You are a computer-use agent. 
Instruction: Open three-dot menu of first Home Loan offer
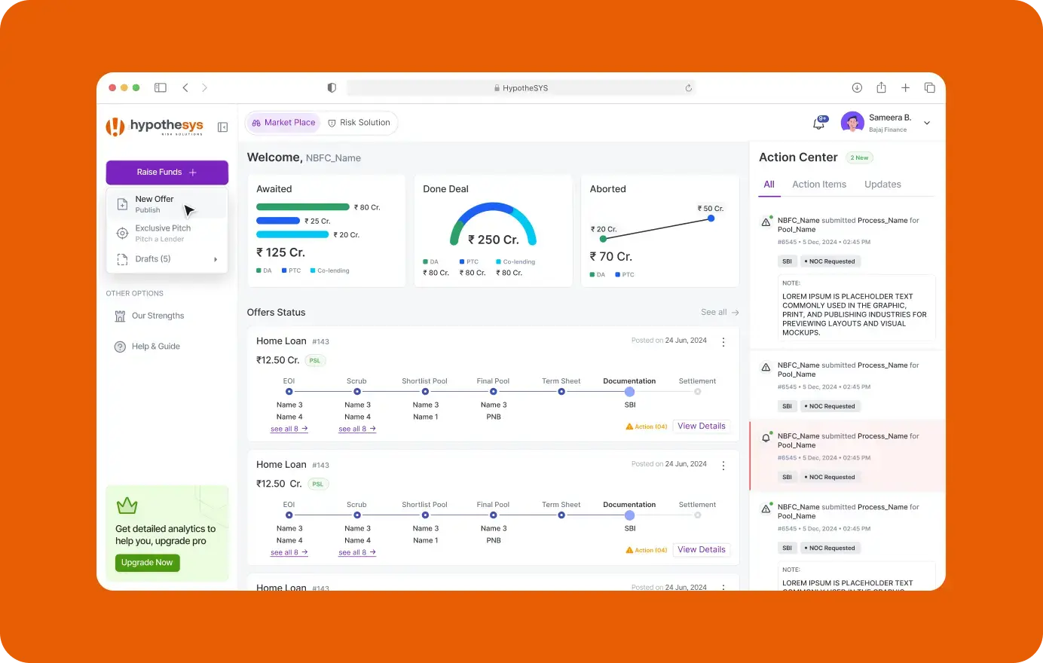coord(723,342)
